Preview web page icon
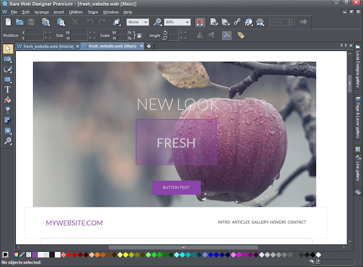Image resolution: width=363 pixels, height=267 pixels. click(x=214, y=22)
